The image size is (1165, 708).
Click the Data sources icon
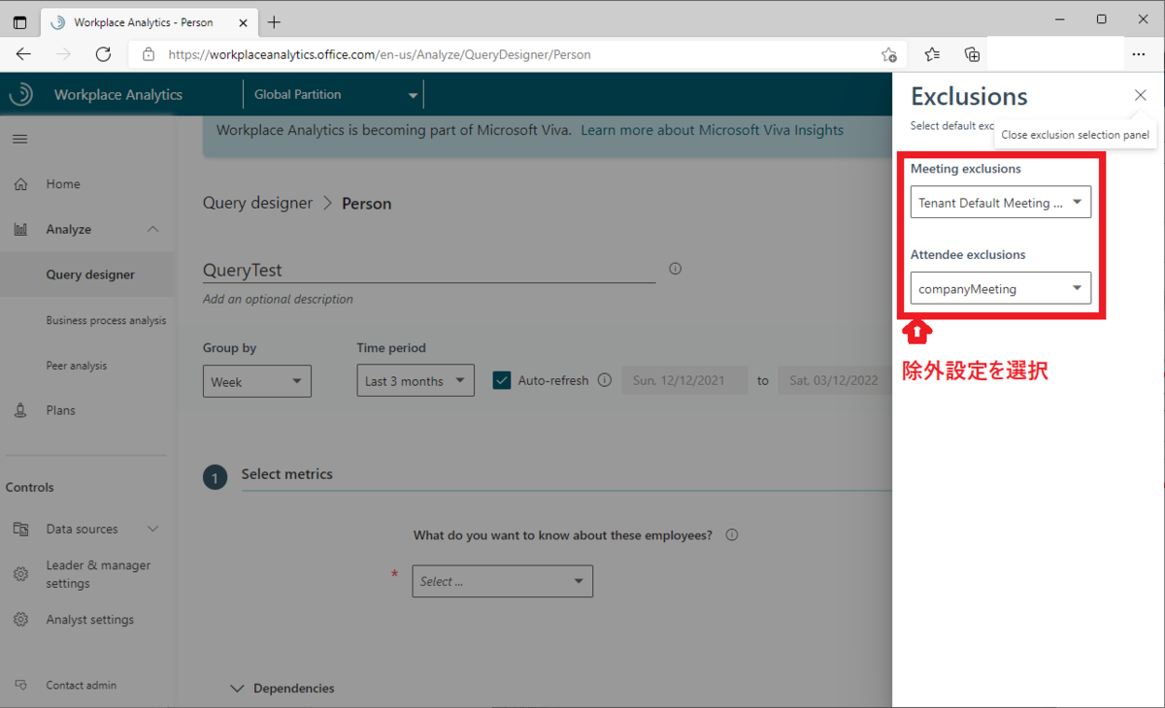[x=21, y=530]
